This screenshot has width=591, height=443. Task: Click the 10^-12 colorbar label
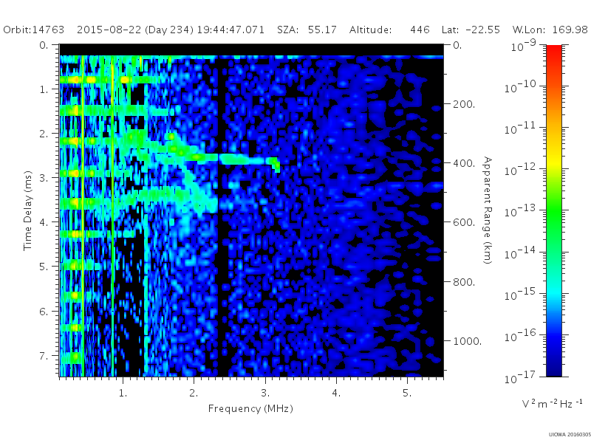coord(520,170)
